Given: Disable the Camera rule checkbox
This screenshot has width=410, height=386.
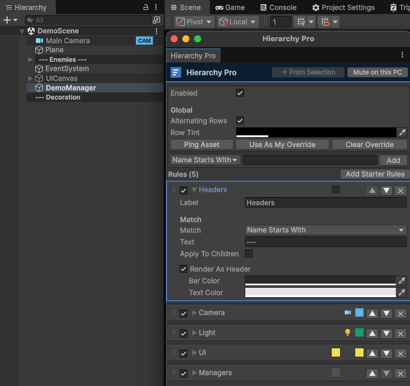Looking at the screenshot, I should click(x=184, y=314).
